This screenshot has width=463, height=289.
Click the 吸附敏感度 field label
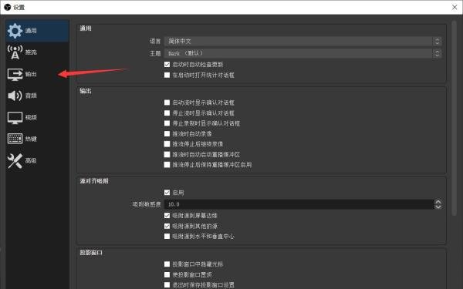pos(147,204)
